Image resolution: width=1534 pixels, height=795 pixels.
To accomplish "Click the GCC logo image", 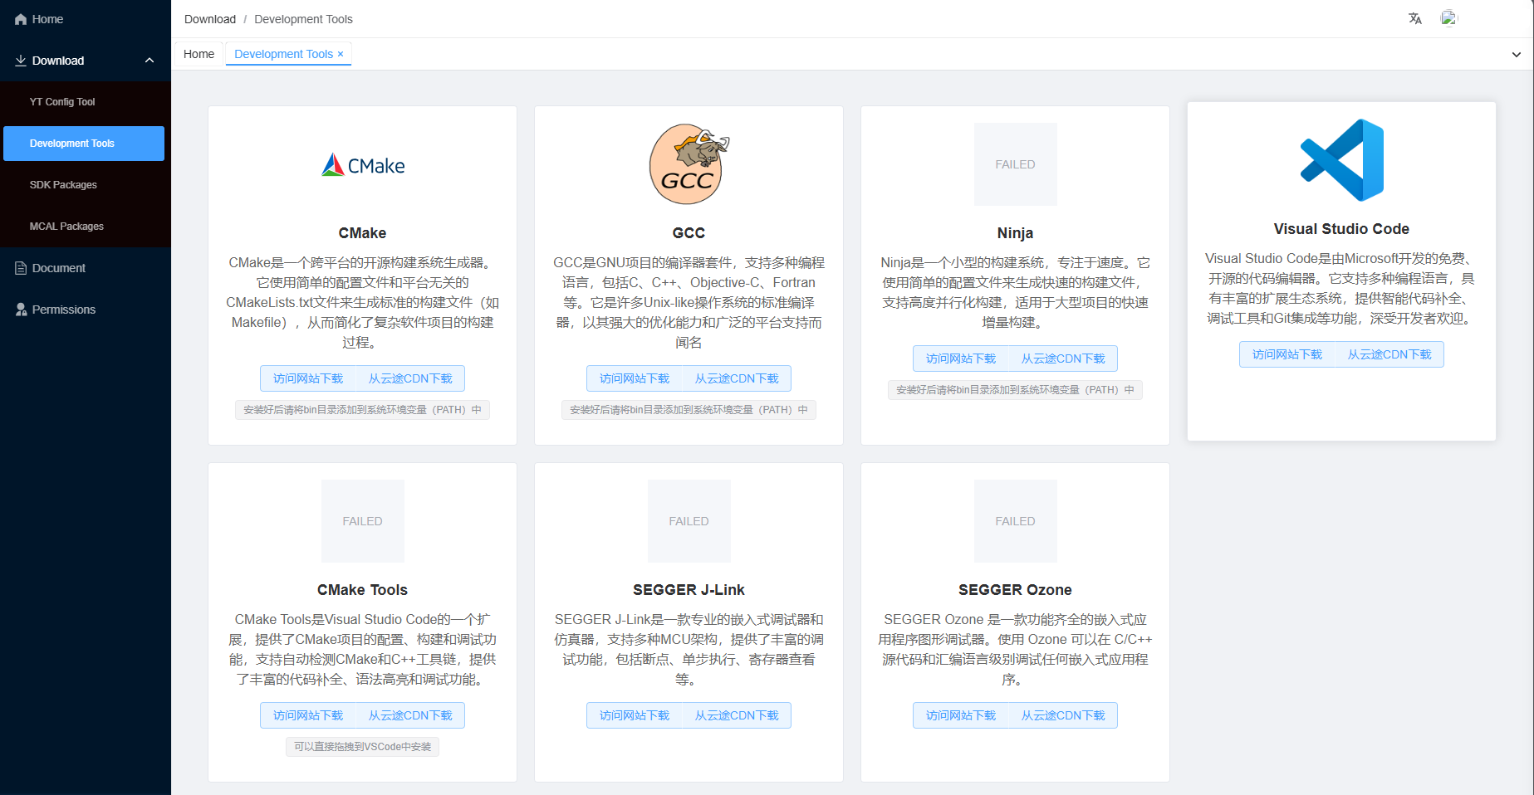I will 689,164.
